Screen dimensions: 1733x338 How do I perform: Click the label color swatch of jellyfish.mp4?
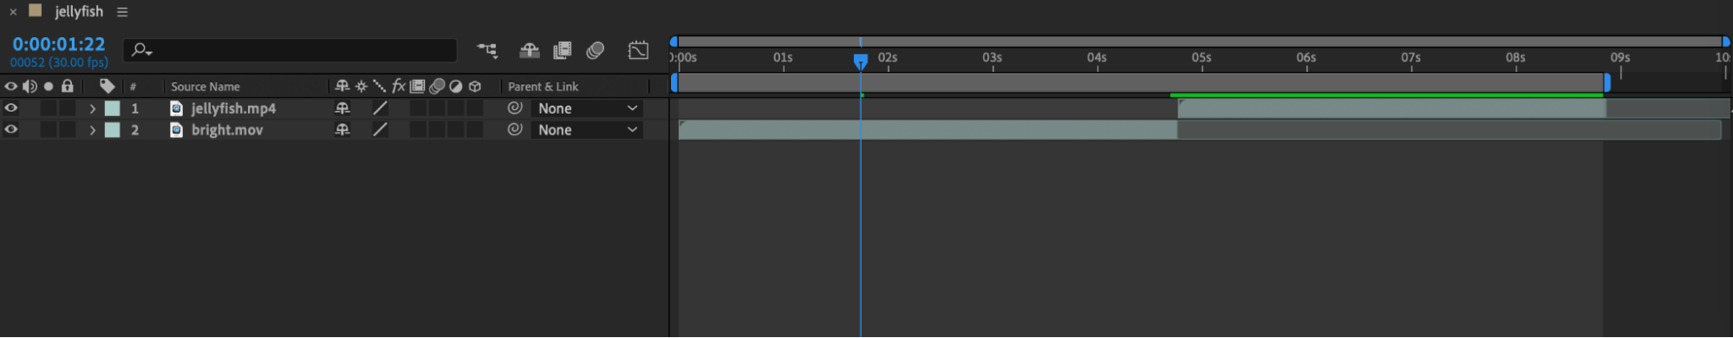(x=112, y=108)
